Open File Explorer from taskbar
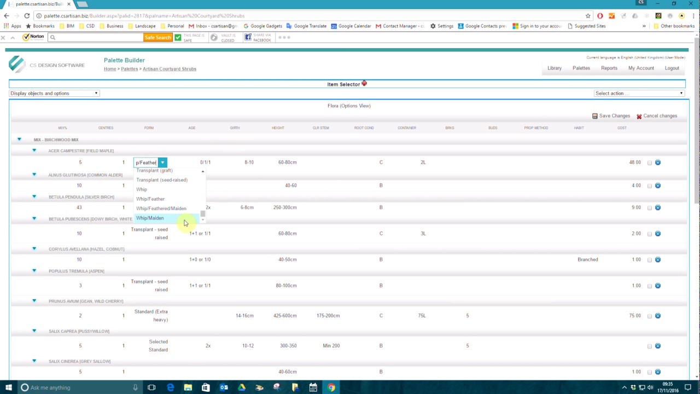Viewport: 700px width, 394px height. click(188, 387)
